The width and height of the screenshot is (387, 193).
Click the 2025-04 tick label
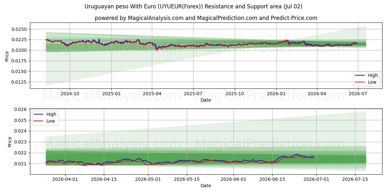point(152,94)
